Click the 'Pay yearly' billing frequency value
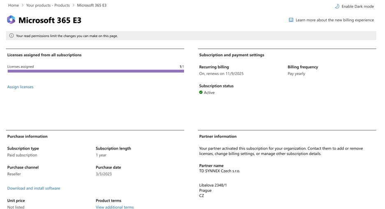The height and width of the screenshot is (209, 385). [297, 74]
